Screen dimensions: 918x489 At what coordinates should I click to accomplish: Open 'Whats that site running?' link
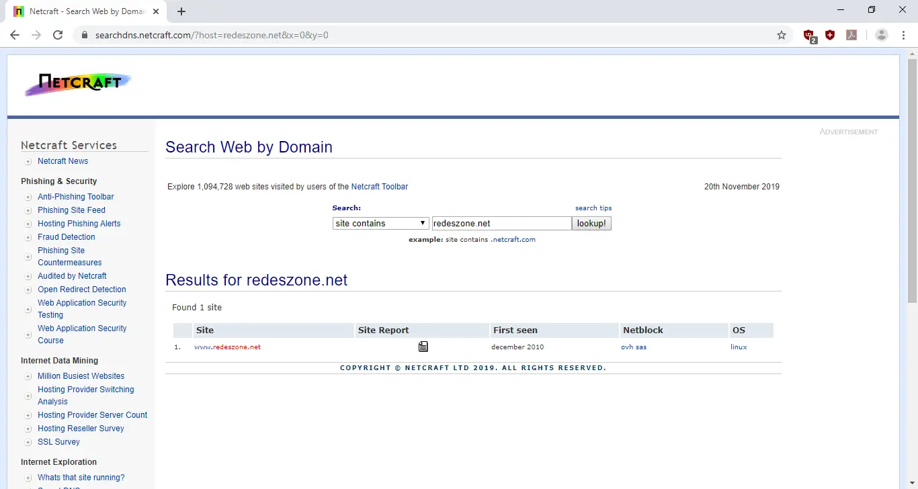[x=81, y=478]
